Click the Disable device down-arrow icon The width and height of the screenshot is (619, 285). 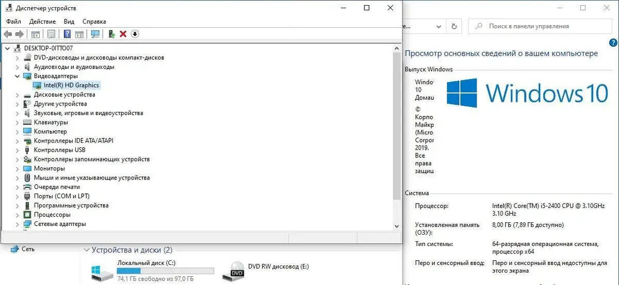point(135,34)
